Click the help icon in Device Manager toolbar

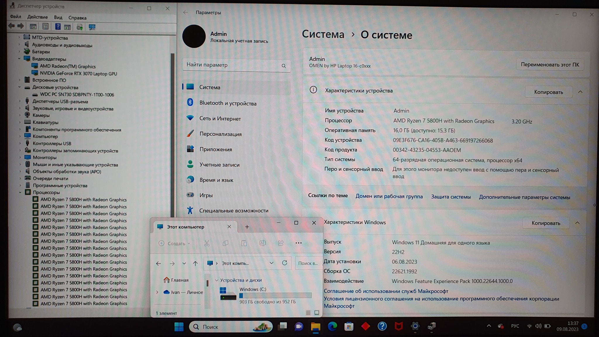(x=58, y=27)
